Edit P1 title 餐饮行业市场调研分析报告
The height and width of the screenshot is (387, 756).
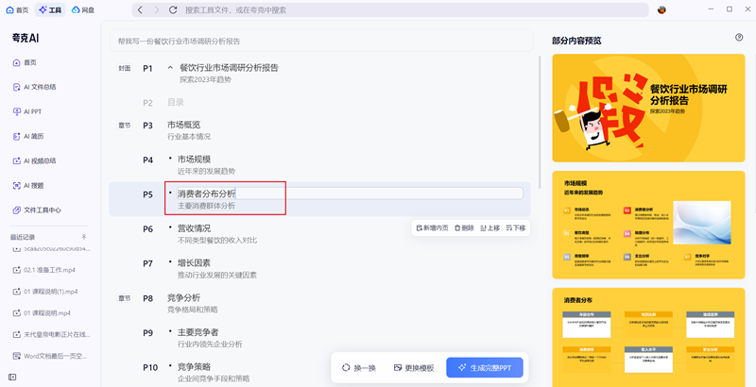tap(229, 68)
